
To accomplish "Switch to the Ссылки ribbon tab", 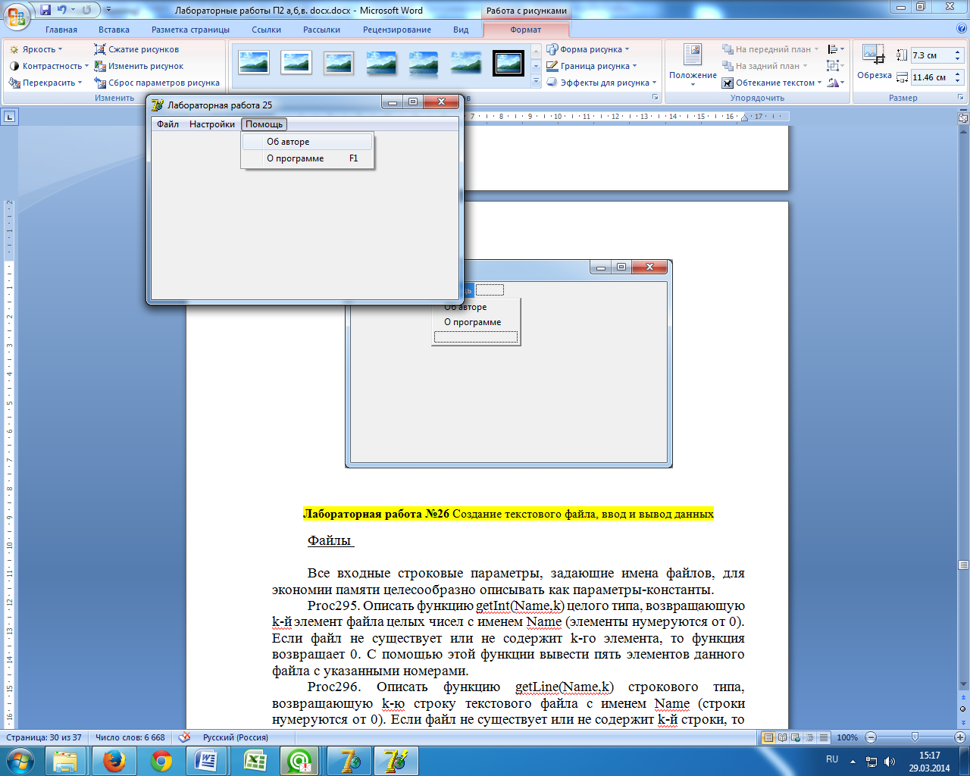I will coord(267,30).
